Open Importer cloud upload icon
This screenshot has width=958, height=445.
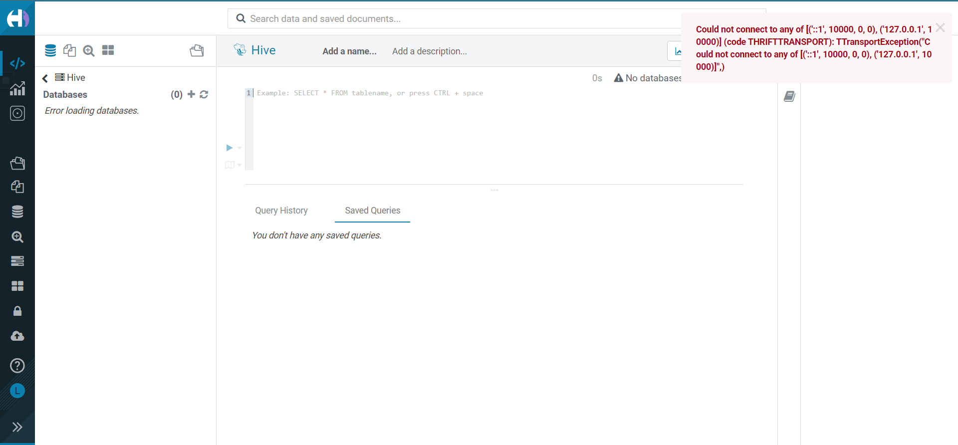[x=17, y=336]
